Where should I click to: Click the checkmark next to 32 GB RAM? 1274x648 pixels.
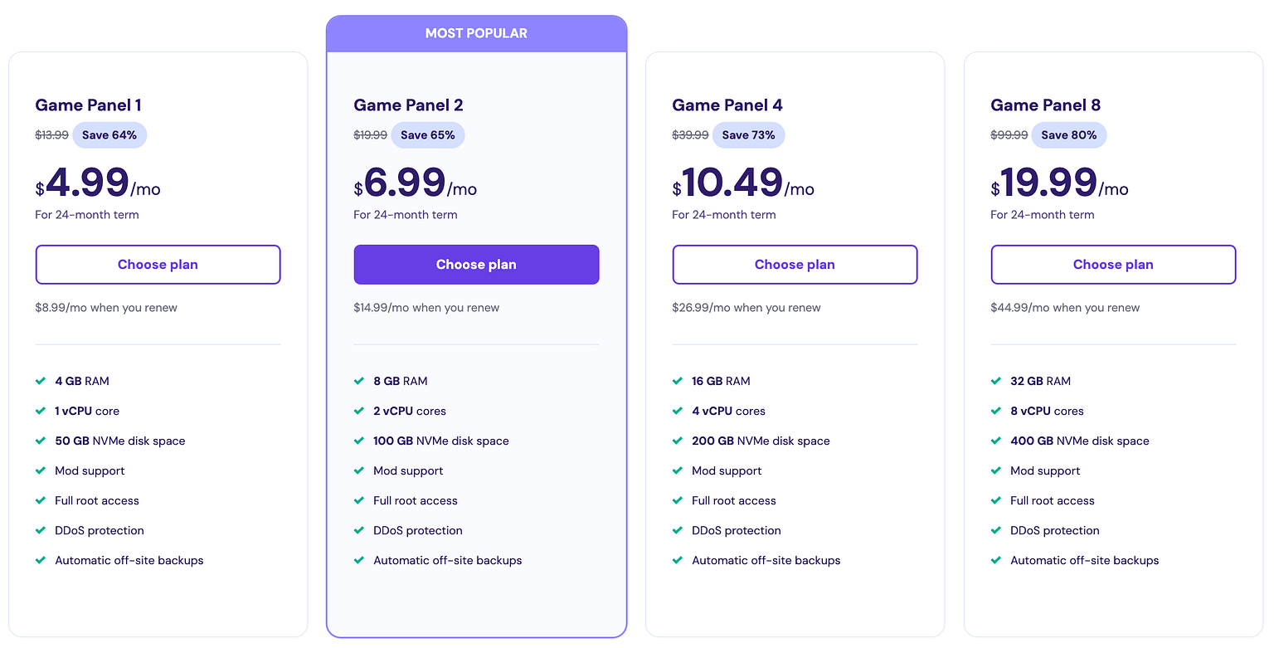[x=995, y=381]
